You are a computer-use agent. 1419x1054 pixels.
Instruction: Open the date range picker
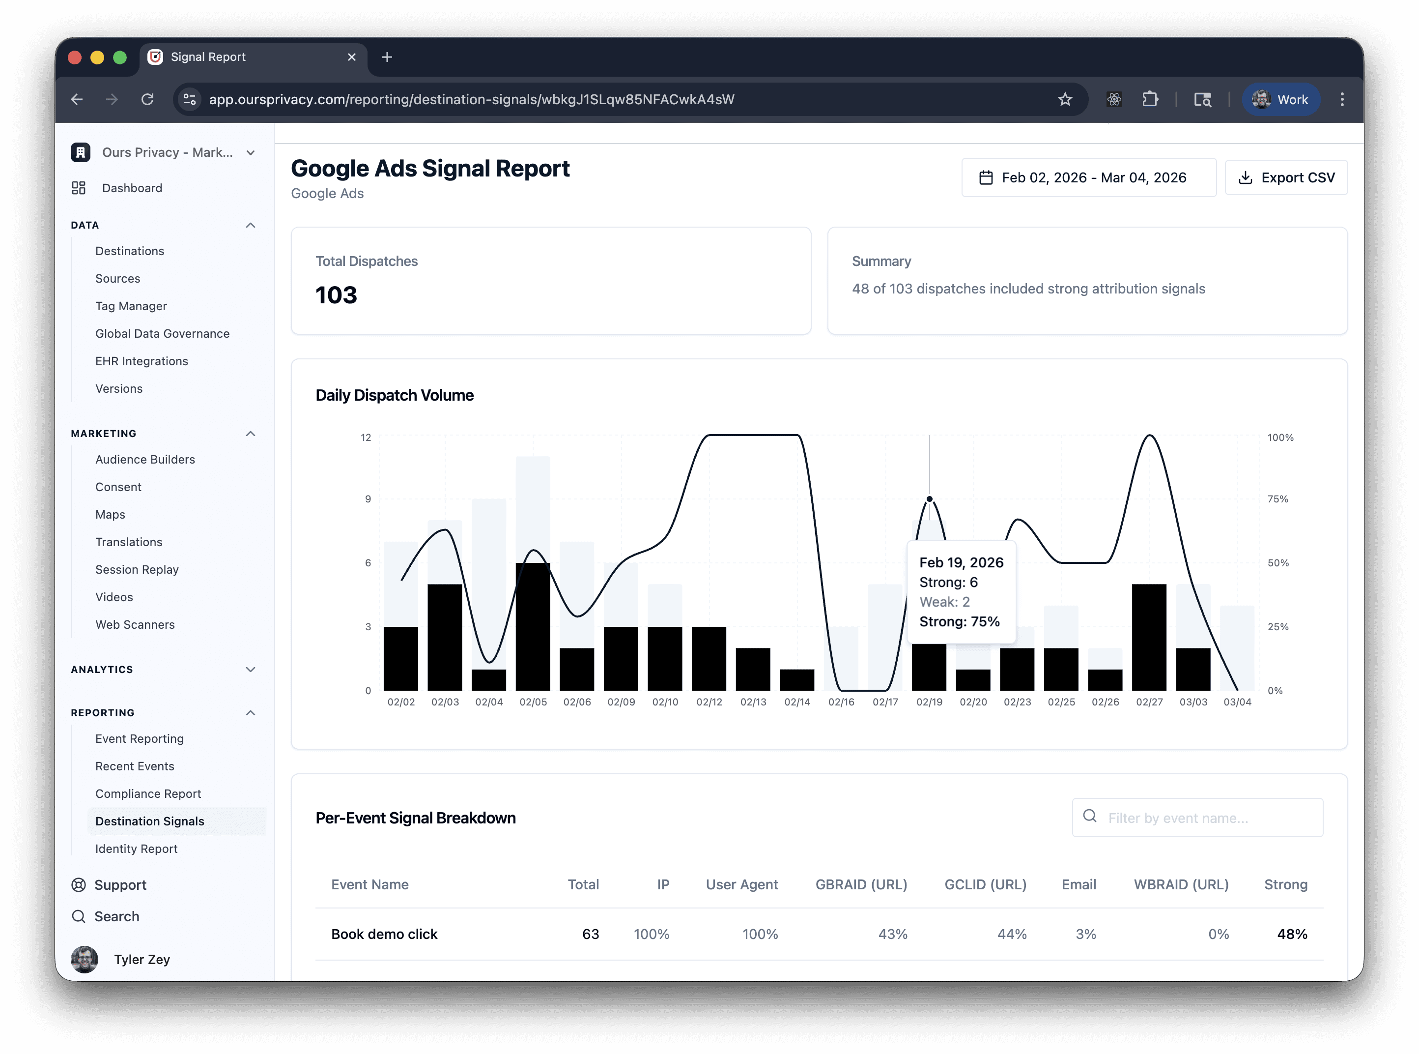click(1088, 177)
